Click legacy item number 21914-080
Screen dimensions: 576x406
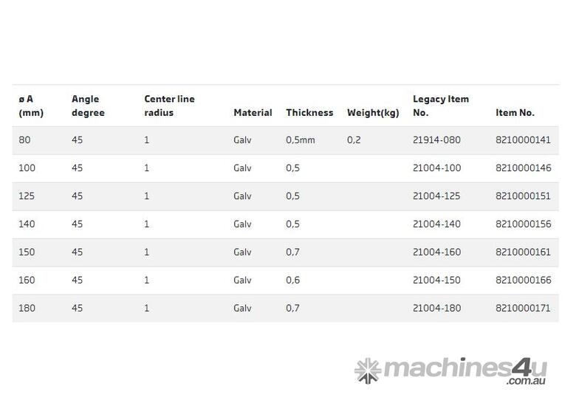(436, 140)
